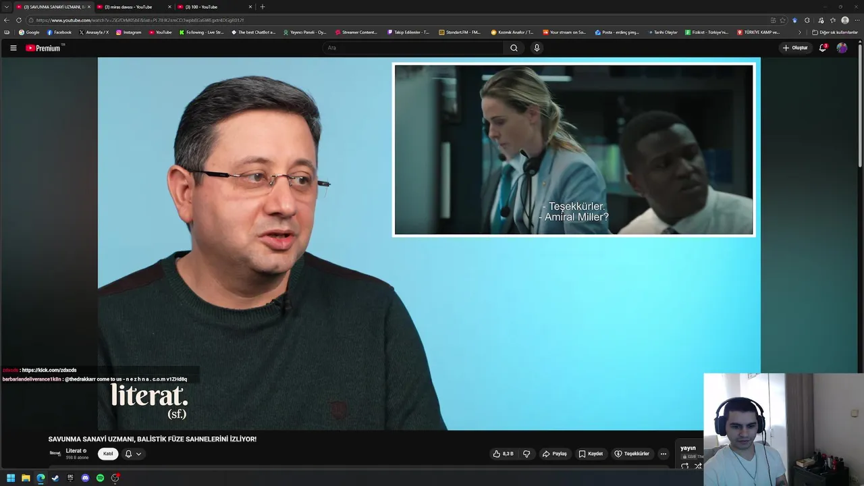This screenshot has width=864, height=486.
Task: Switch to the 100 - YouTube tab
Action: 209,7
